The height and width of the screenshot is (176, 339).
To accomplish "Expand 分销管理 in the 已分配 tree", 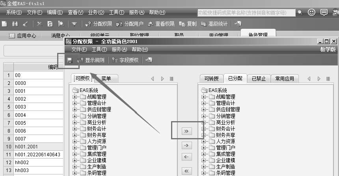I will point(203,116).
